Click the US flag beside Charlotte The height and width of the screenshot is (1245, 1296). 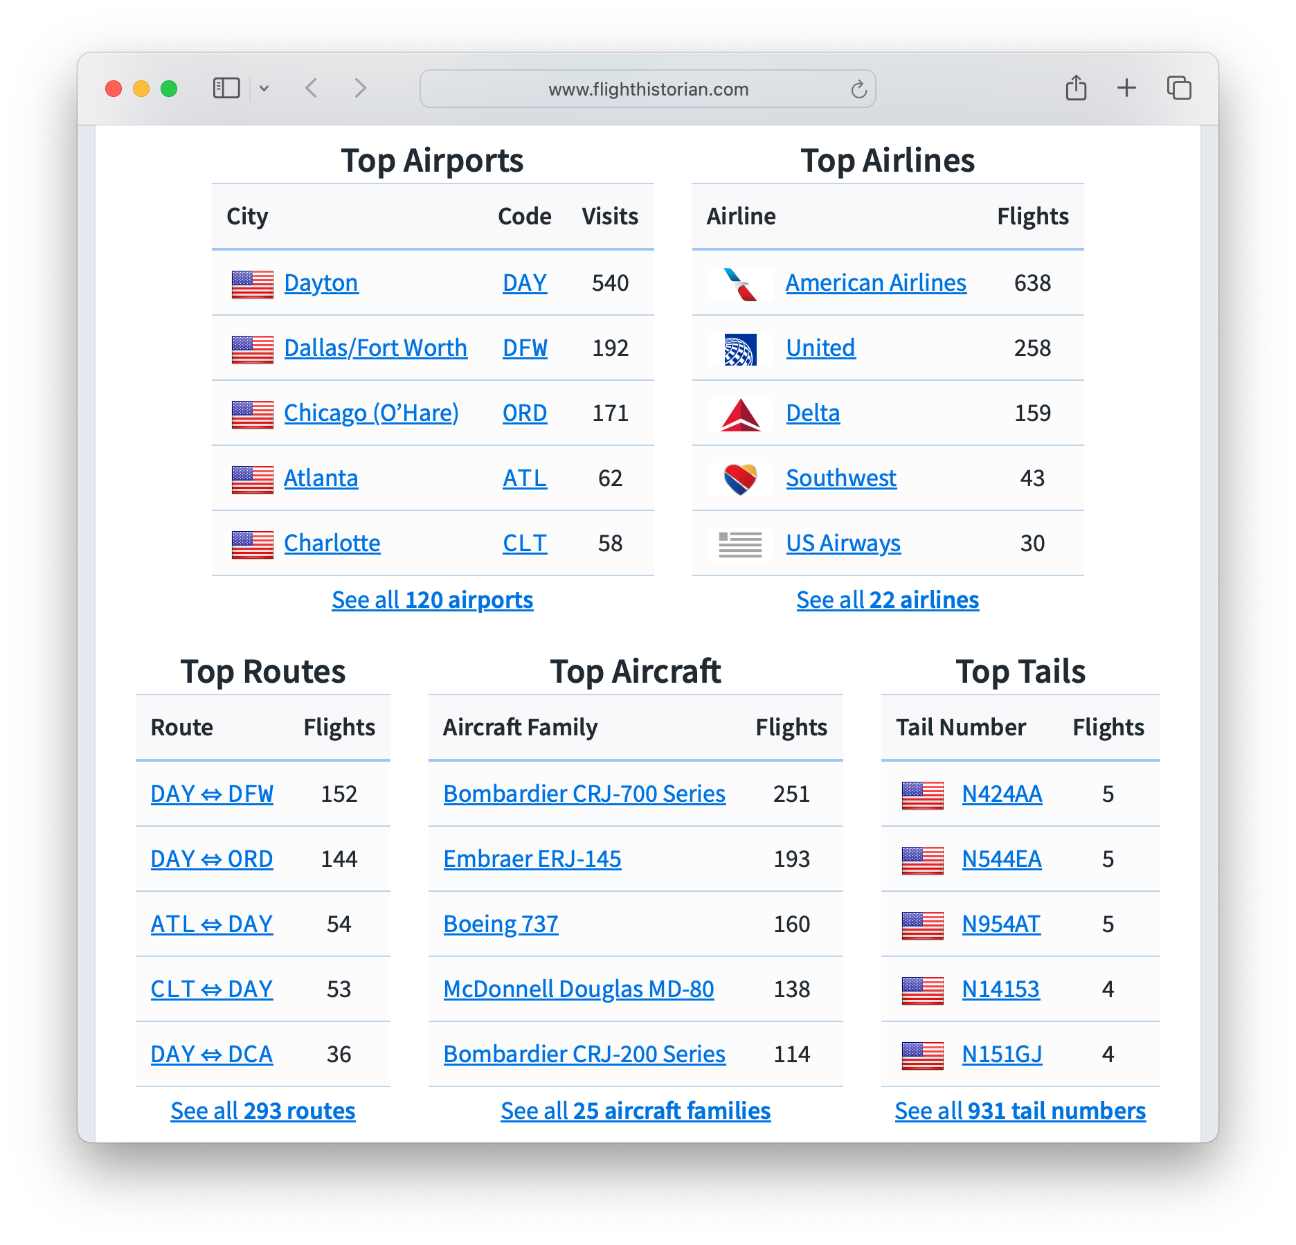[252, 544]
